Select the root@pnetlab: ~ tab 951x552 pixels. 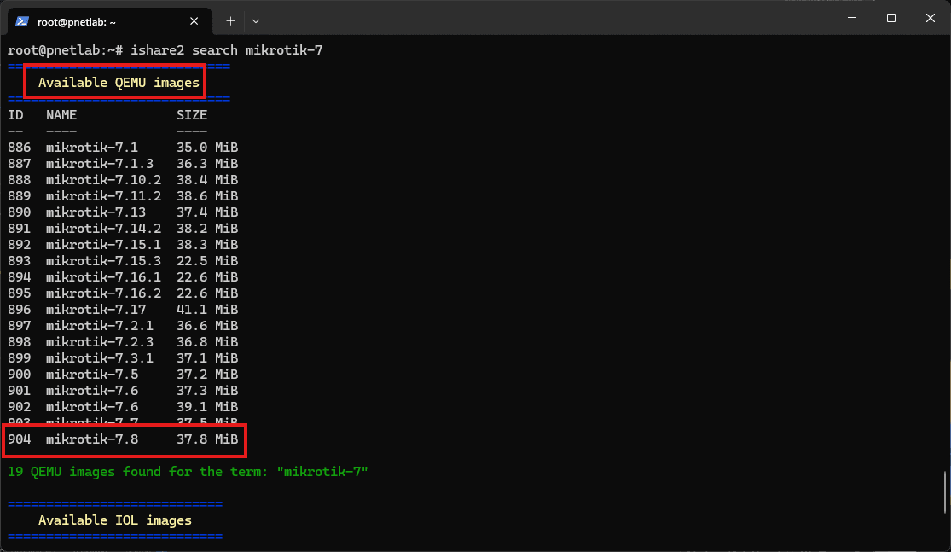(x=94, y=20)
